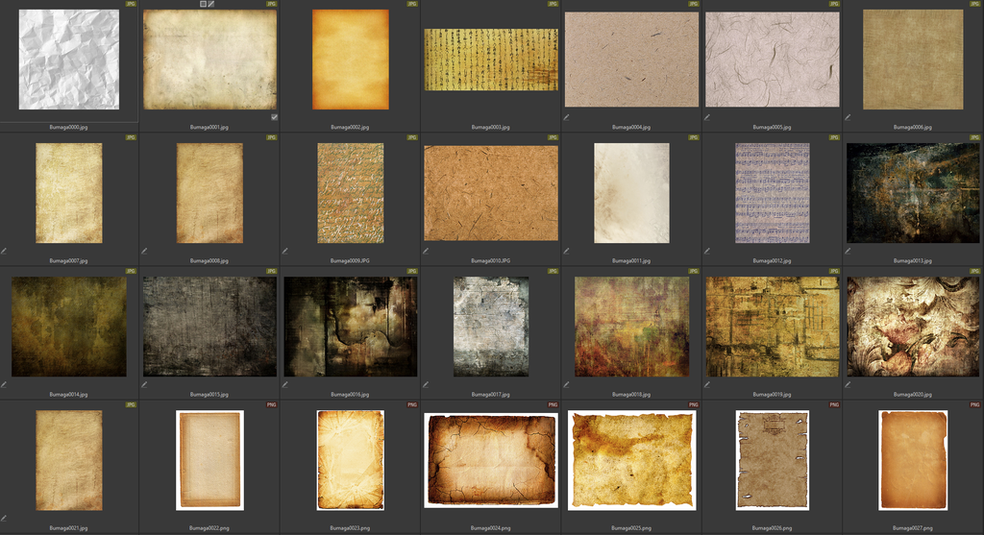Click the Bumaga0026.png filename label

pos(773,527)
